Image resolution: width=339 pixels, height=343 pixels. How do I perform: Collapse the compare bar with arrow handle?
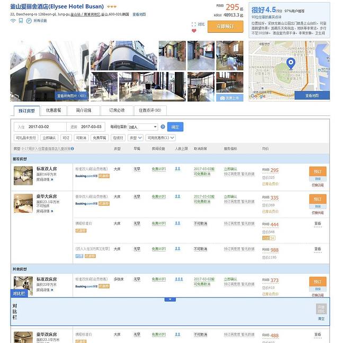coord(170,299)
